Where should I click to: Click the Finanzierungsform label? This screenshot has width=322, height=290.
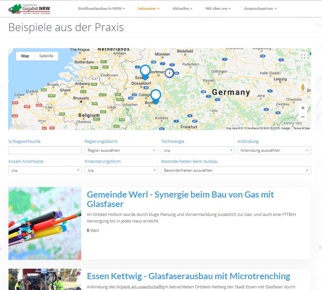(103, 161)
